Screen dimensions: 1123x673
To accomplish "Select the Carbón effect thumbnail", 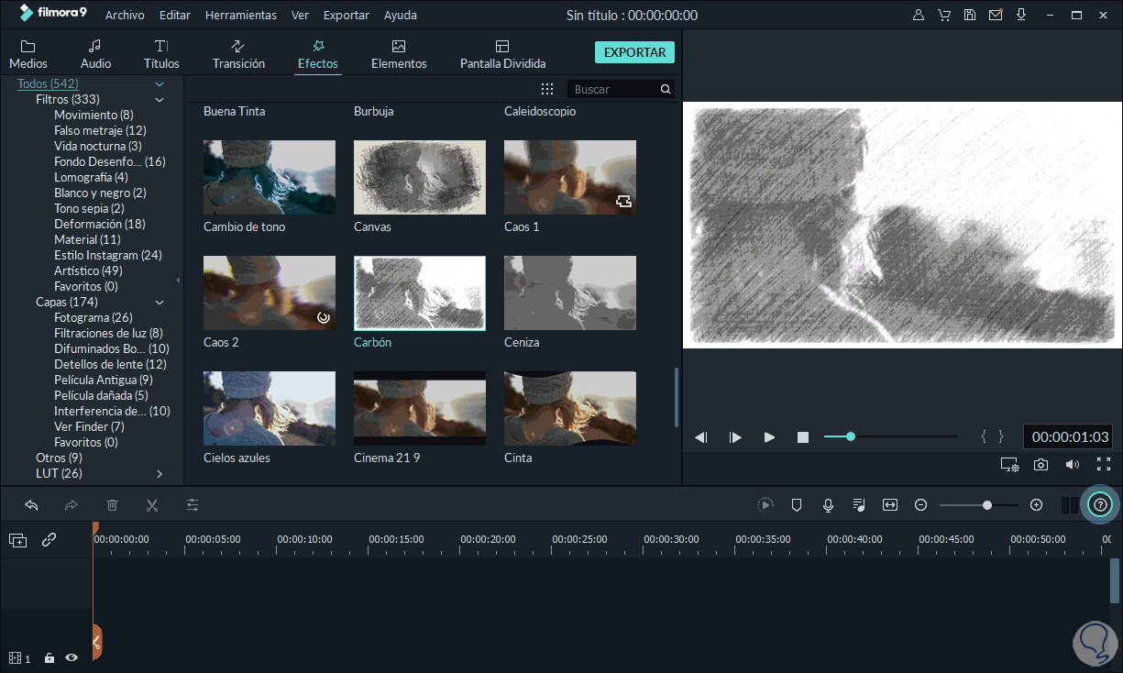I will click(419, 292).
